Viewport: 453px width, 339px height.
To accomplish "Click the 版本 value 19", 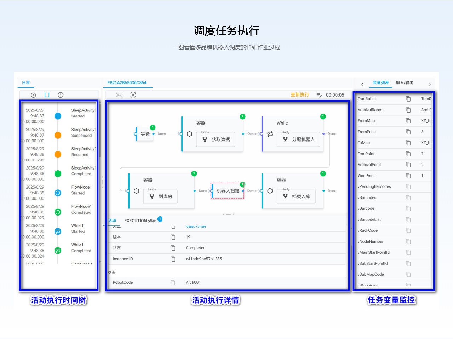I will click(x=188, y=237).
